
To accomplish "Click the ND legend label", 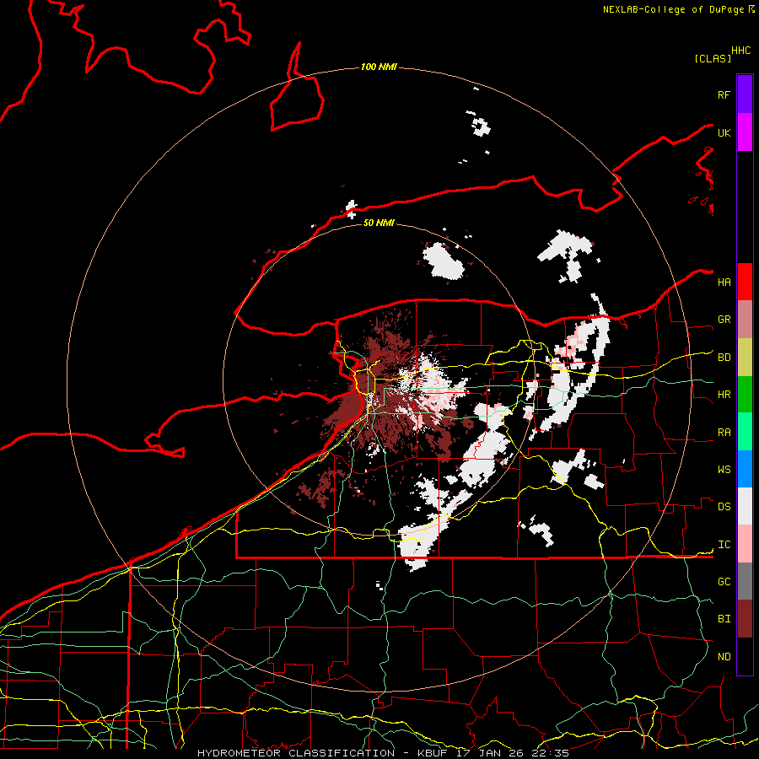I will tap(724, 657).
